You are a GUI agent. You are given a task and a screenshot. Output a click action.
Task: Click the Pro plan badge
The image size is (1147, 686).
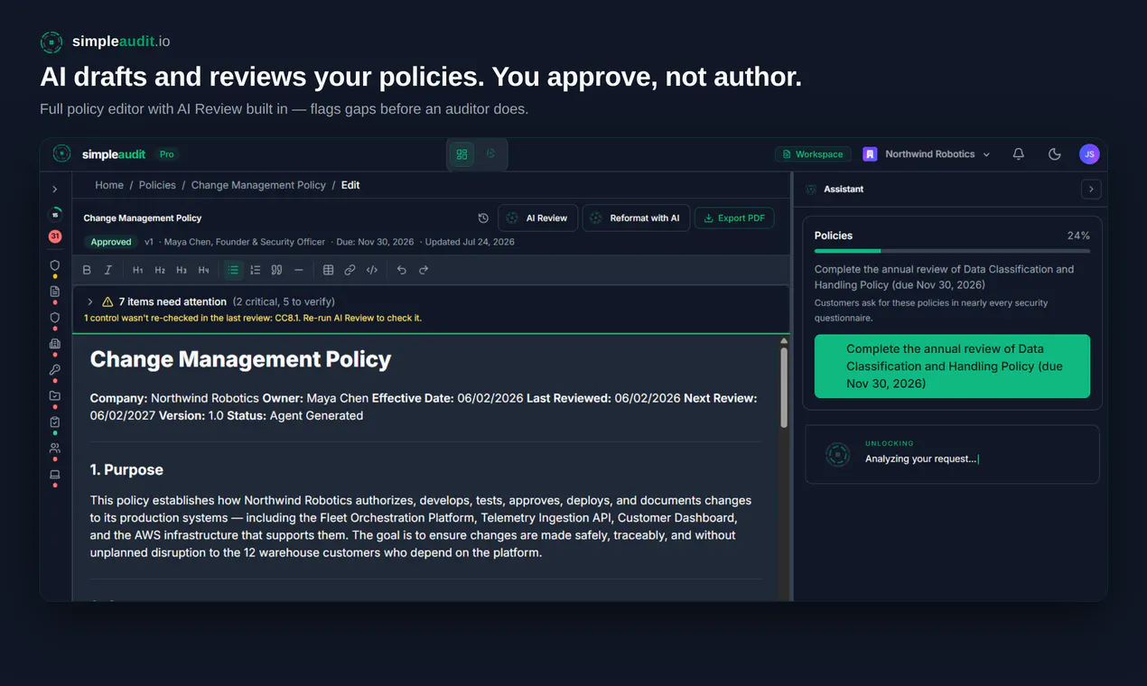coord(166,154)
